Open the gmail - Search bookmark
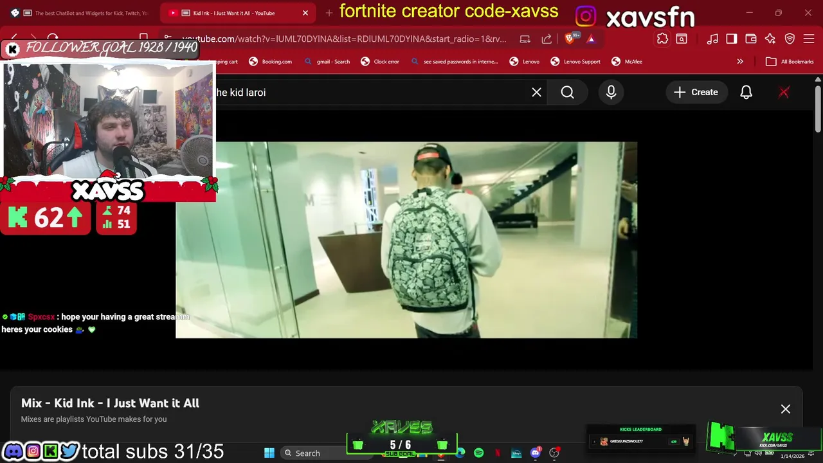Screen dimensions: 823x463 click(327, 62)
